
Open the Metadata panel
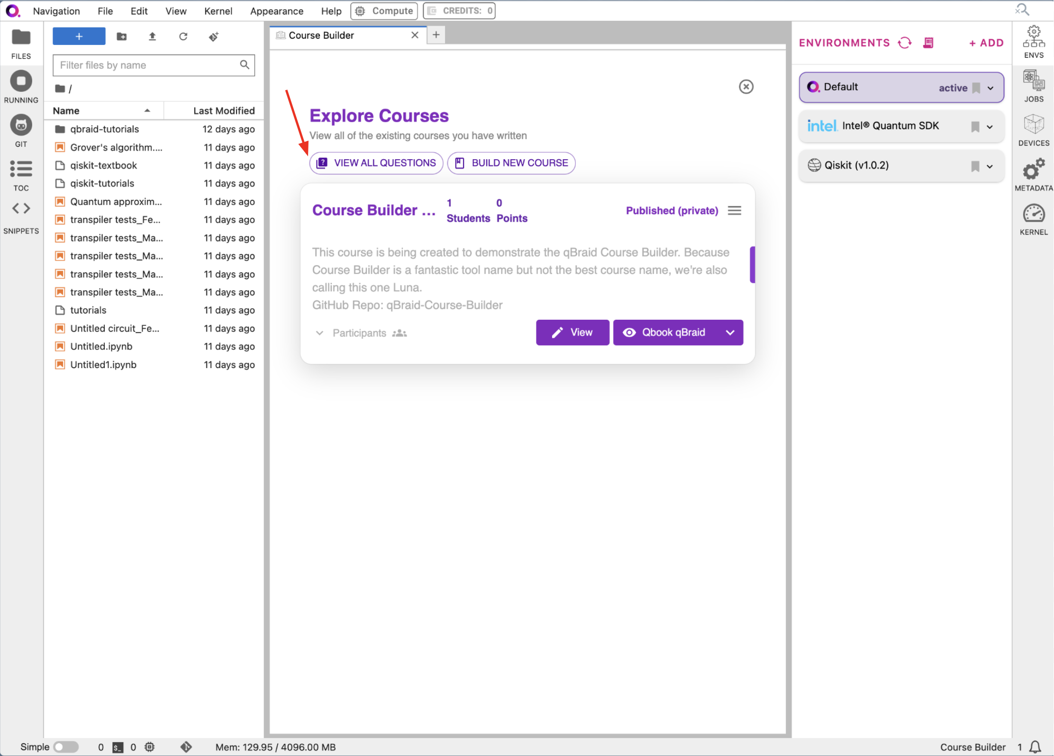click(1034, 175)
